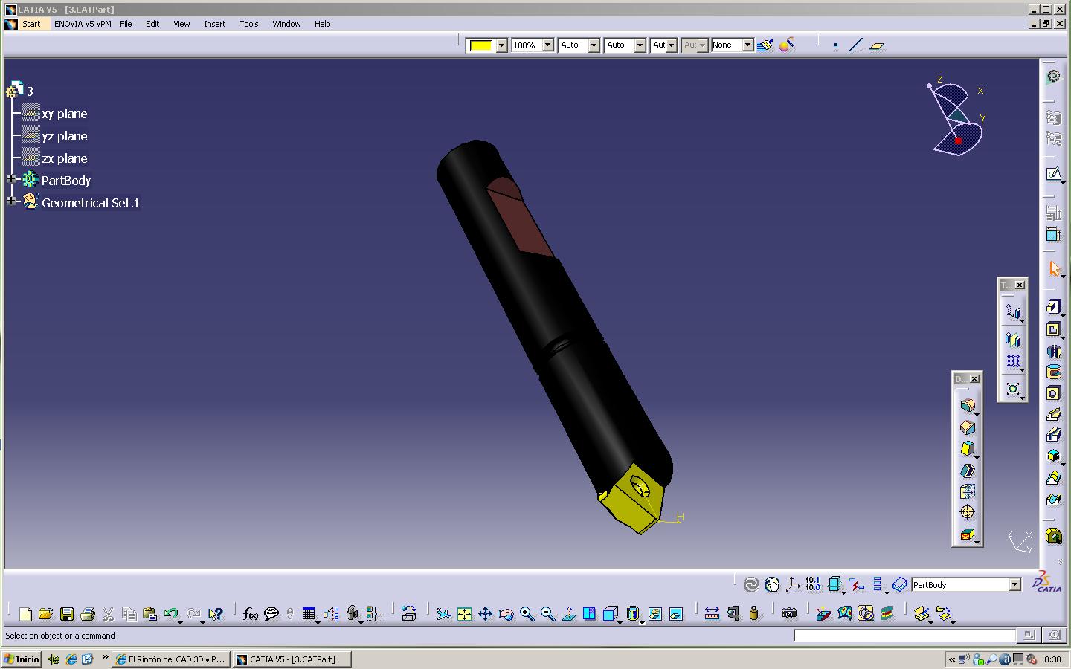The width and height of the screenshot is (1071, 669).
Task: Select root node 3 in the tree
Action: [x=30, y=91]
